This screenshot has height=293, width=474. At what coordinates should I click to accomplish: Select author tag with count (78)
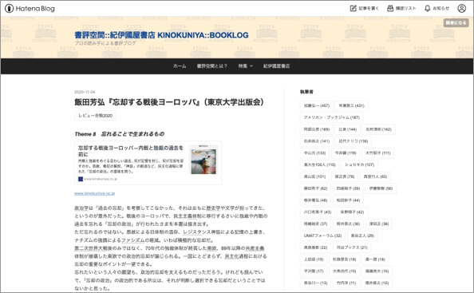(345, 176)
